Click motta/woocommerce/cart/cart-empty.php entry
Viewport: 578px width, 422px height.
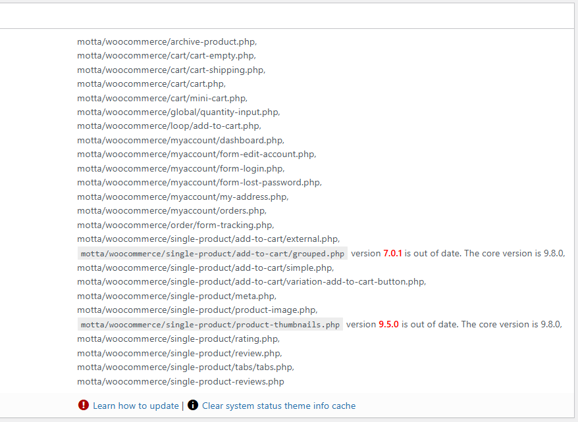tap(167, 56)
